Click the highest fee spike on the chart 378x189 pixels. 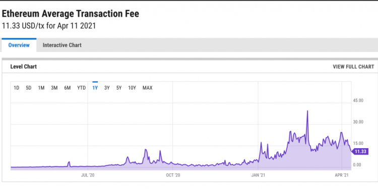307,111
